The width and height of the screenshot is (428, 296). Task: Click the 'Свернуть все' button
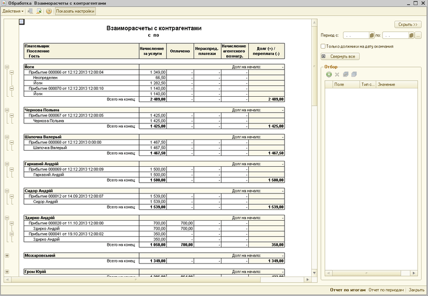coord(340,56)
